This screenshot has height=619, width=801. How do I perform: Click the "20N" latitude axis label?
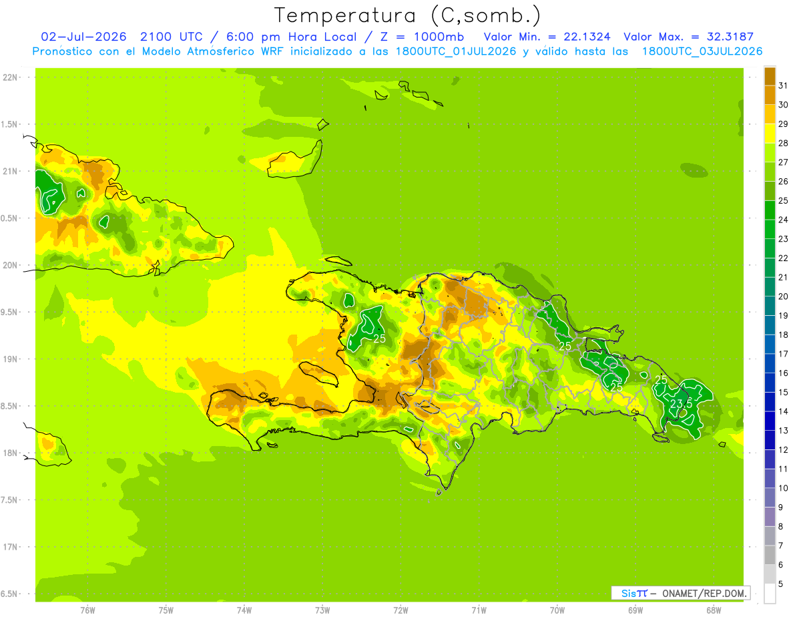point(9,265)
